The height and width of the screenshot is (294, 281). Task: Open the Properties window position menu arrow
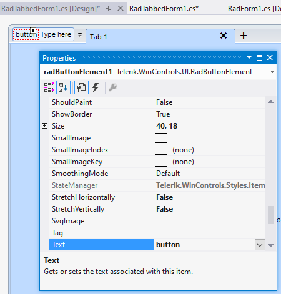click(249, 57)
